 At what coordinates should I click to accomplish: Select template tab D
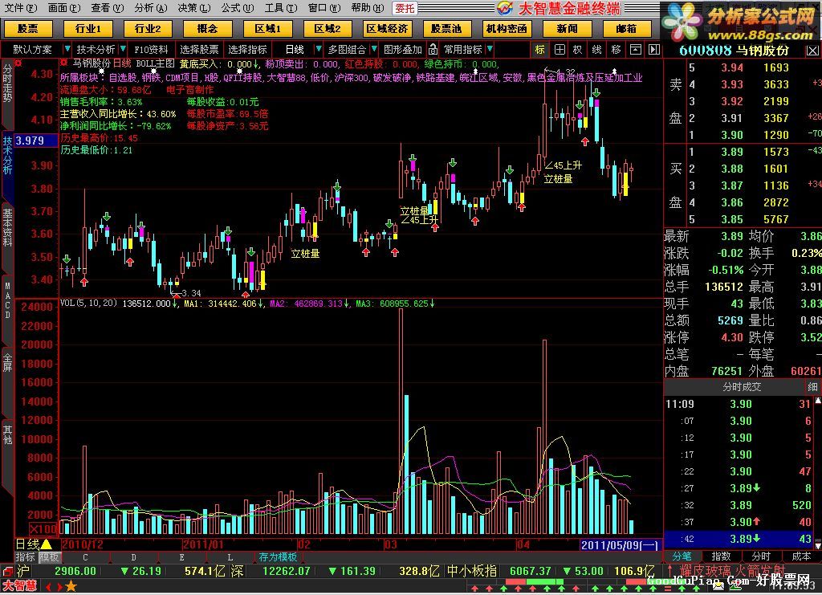point(134,557)
